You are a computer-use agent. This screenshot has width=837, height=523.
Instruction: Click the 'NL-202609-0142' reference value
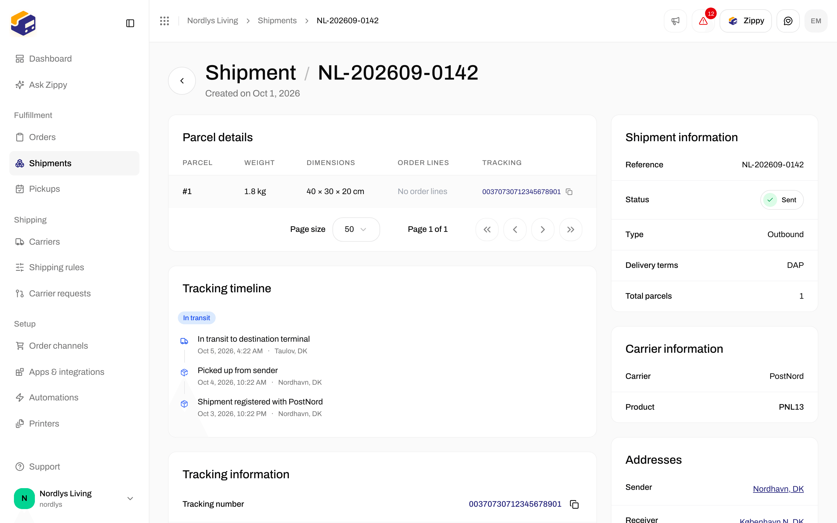point(773,165)
